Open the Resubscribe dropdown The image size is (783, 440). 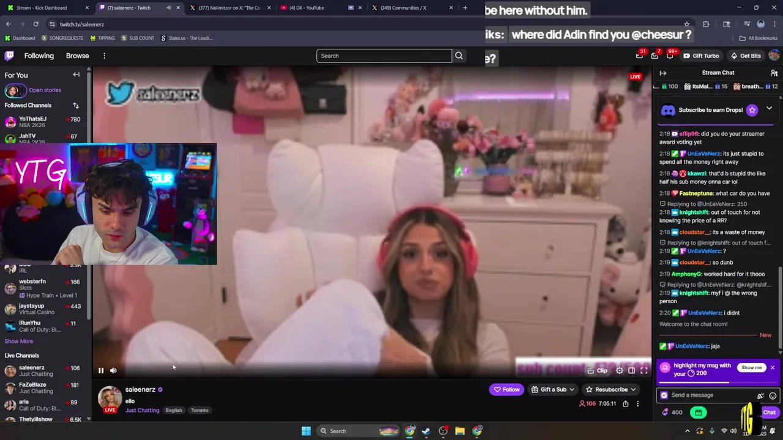coord(611,389)
